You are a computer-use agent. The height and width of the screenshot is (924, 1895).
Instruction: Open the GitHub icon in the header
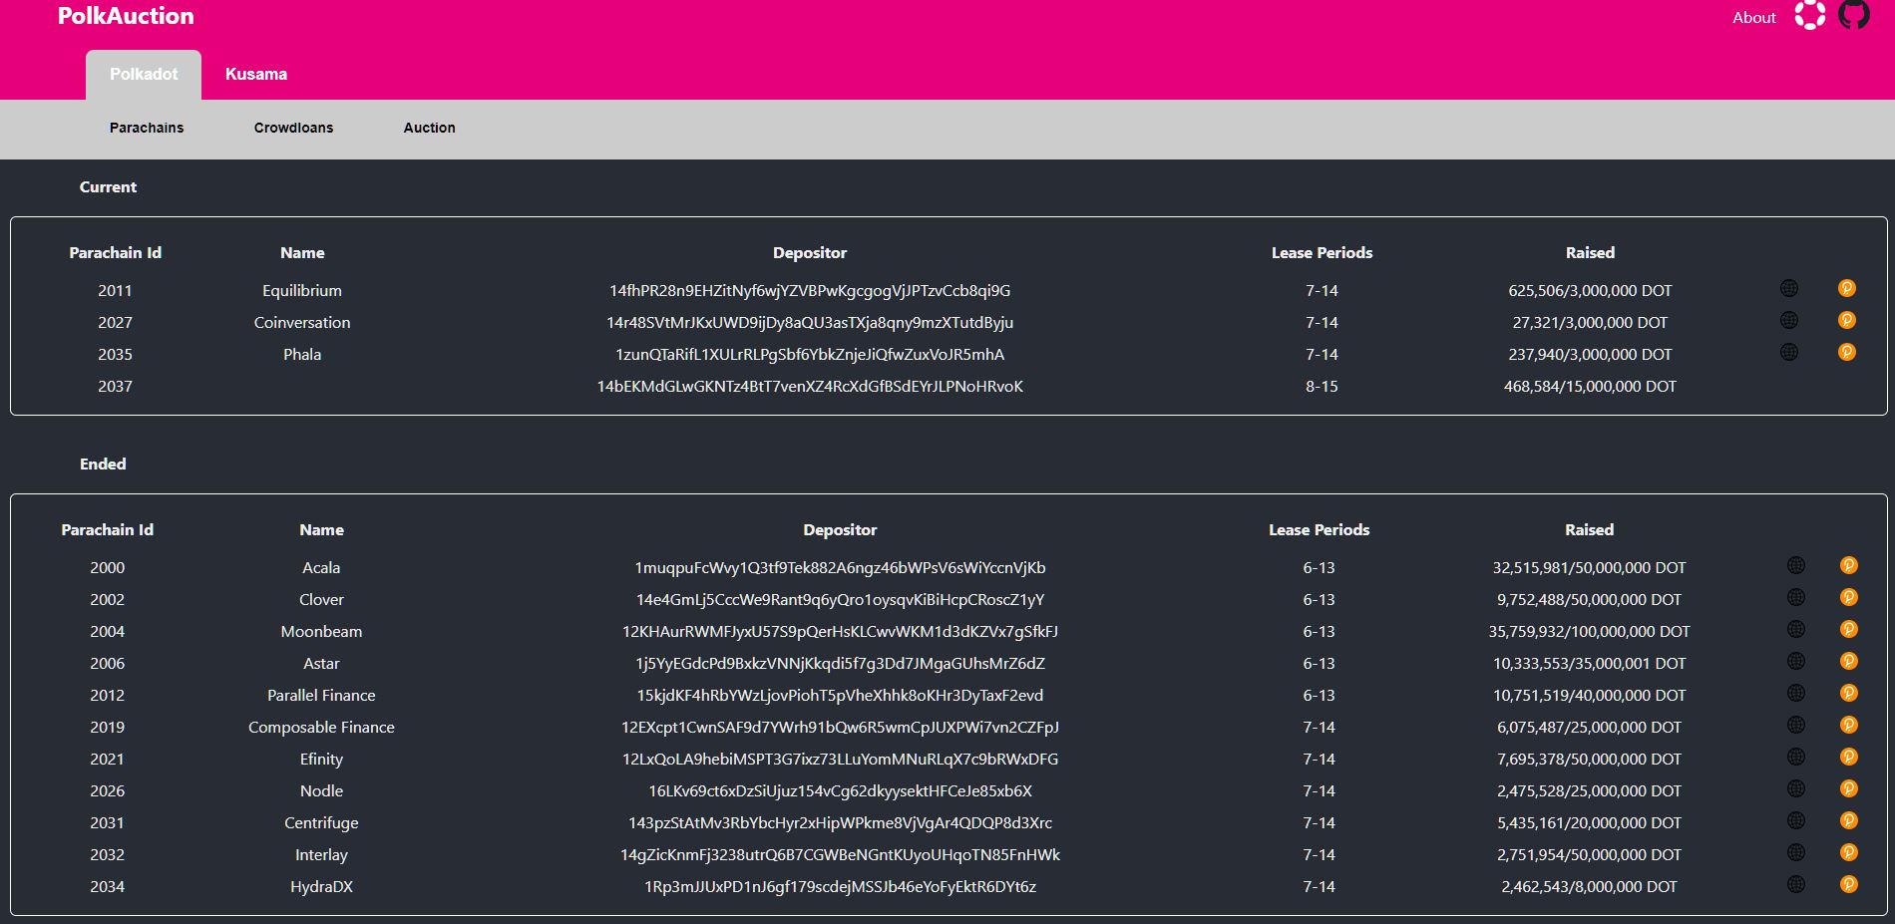tap(1854, 14)
